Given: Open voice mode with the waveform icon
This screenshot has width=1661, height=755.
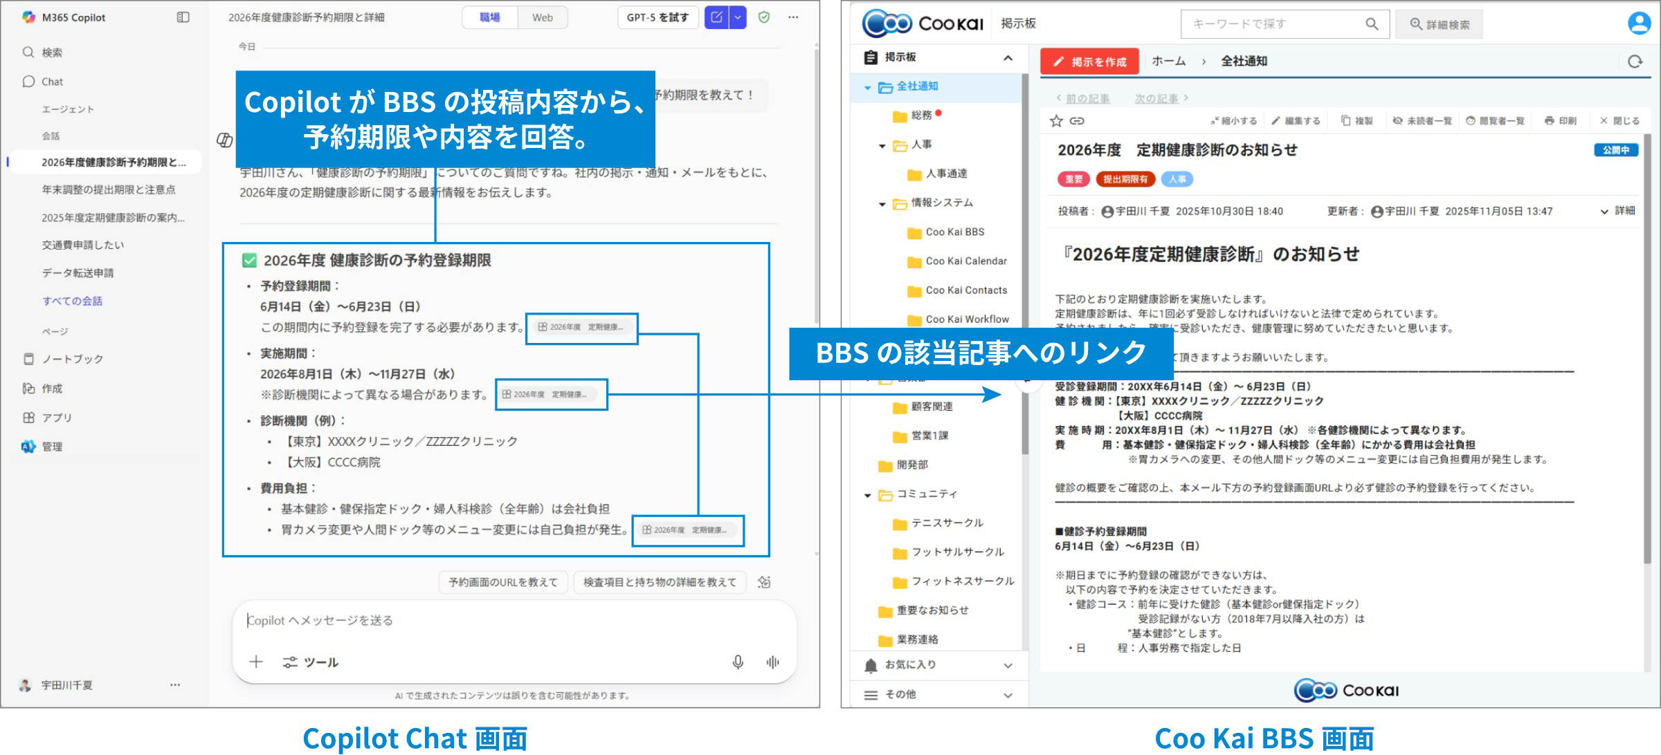Looking at the screenshot, I should [772, 662].
